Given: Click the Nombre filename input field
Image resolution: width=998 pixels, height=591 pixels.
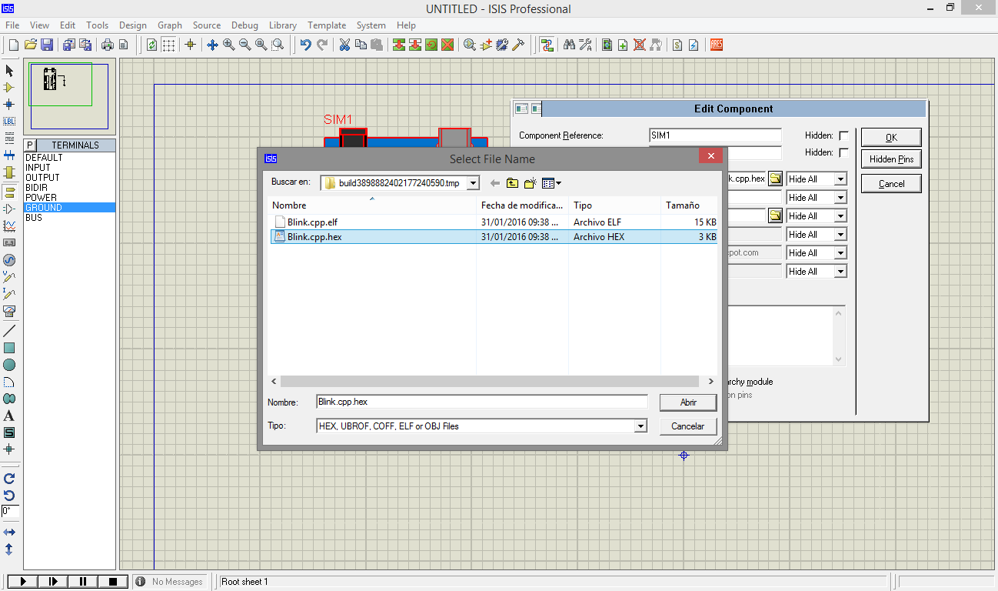Looking at the screenshot, I should (481, 402).
